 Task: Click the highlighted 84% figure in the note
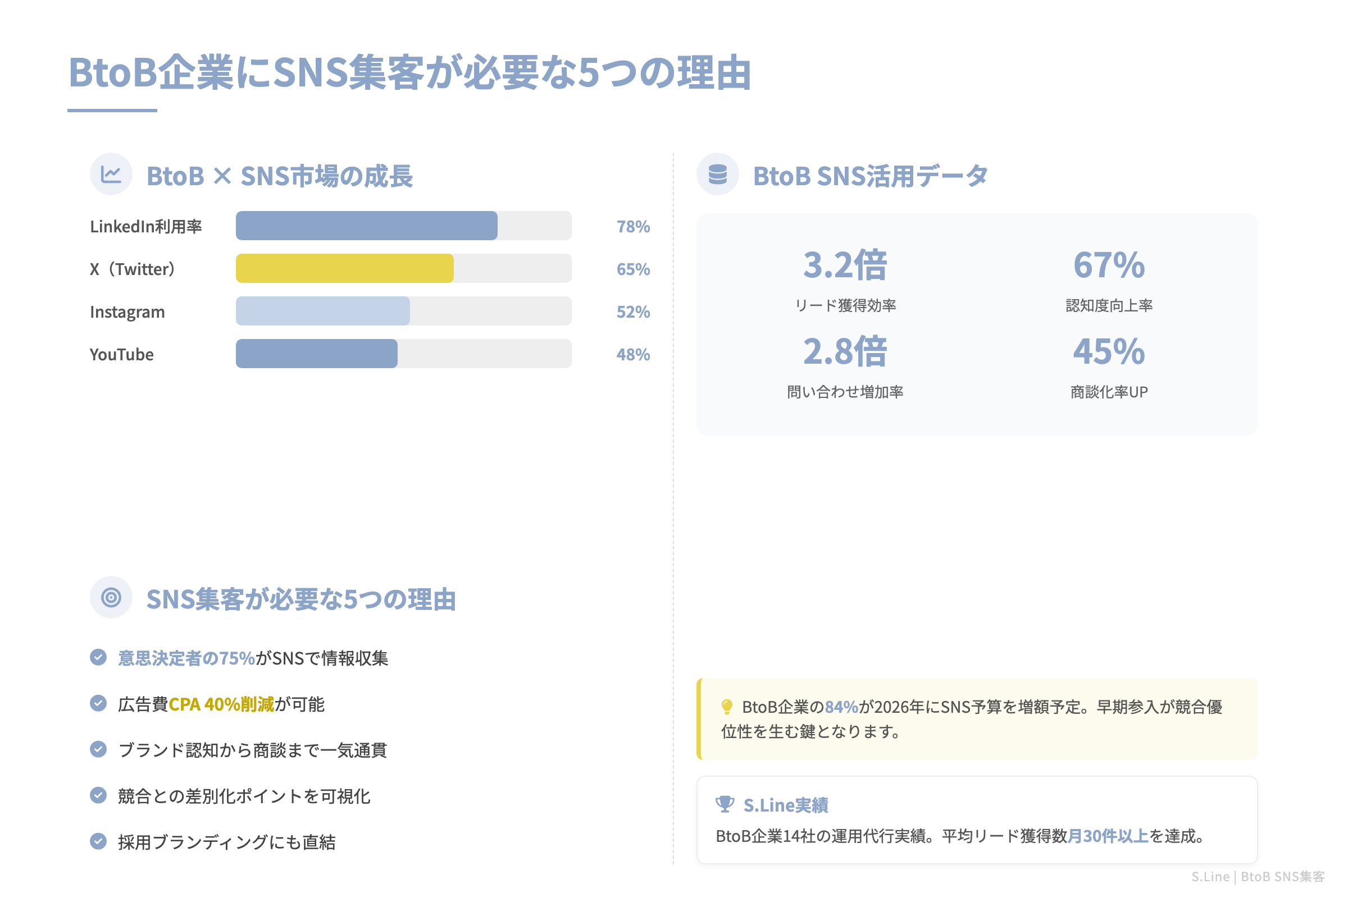tap(839, 708)
